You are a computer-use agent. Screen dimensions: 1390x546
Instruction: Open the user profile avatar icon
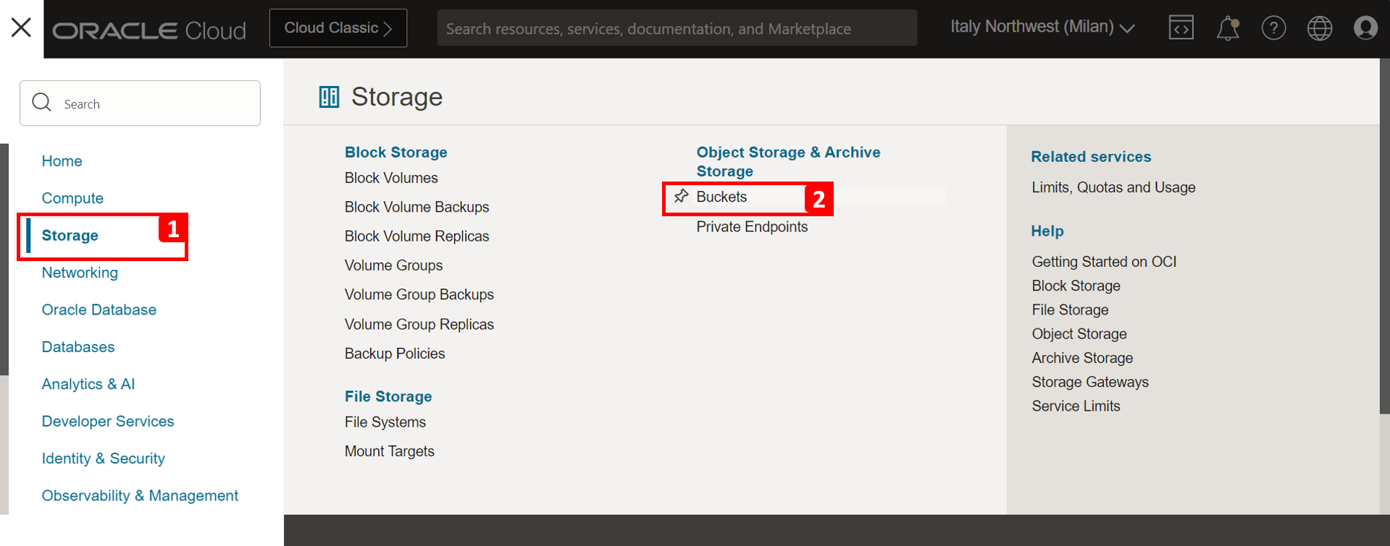point(1365,28)
